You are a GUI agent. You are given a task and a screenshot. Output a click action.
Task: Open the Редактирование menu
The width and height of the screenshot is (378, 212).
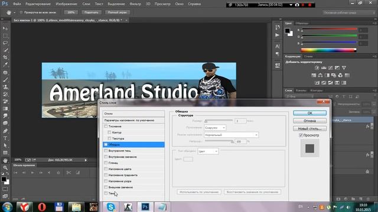click(38, 4)
